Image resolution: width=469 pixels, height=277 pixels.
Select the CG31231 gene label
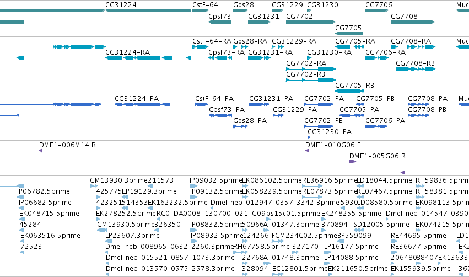pos(263,17)
